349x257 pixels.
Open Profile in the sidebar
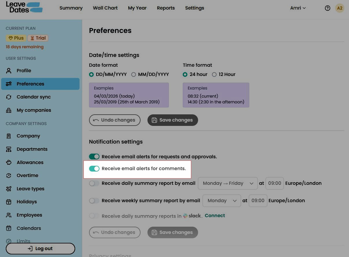tap(40, 70)
